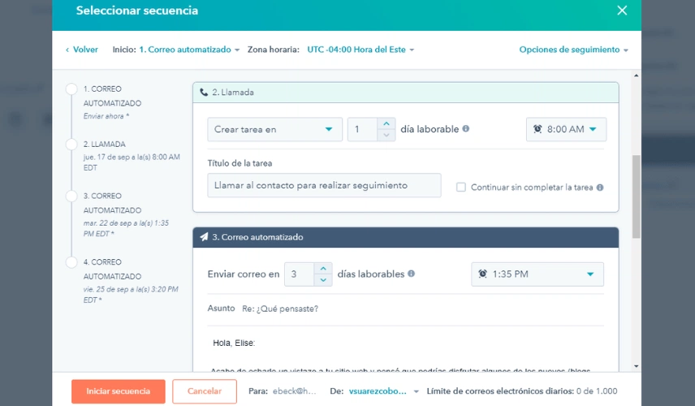Select step 2 Llamada circle in timeline
The width and height of the screenshot is (695, 406).
click(x=71, y=144)
